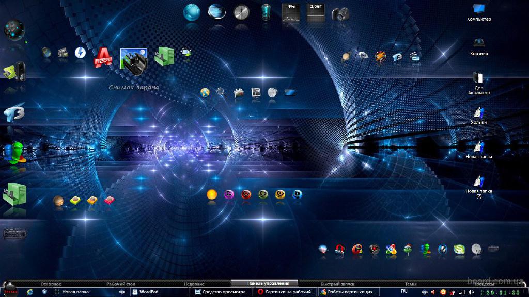Click the magnifying glass search icon
This screenshot has height=297, width=529.
pyautogui.click(x=221, y=92)
